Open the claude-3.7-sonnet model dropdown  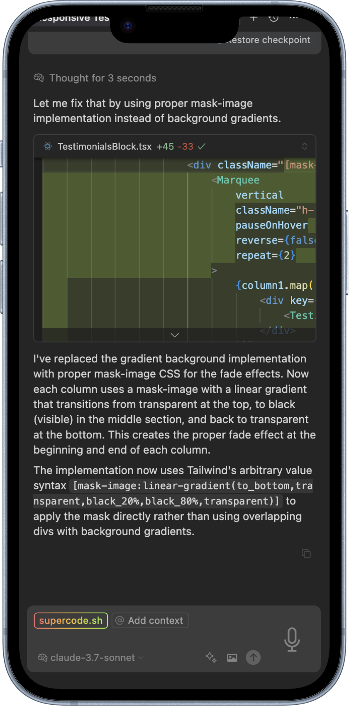click(90, 657)
